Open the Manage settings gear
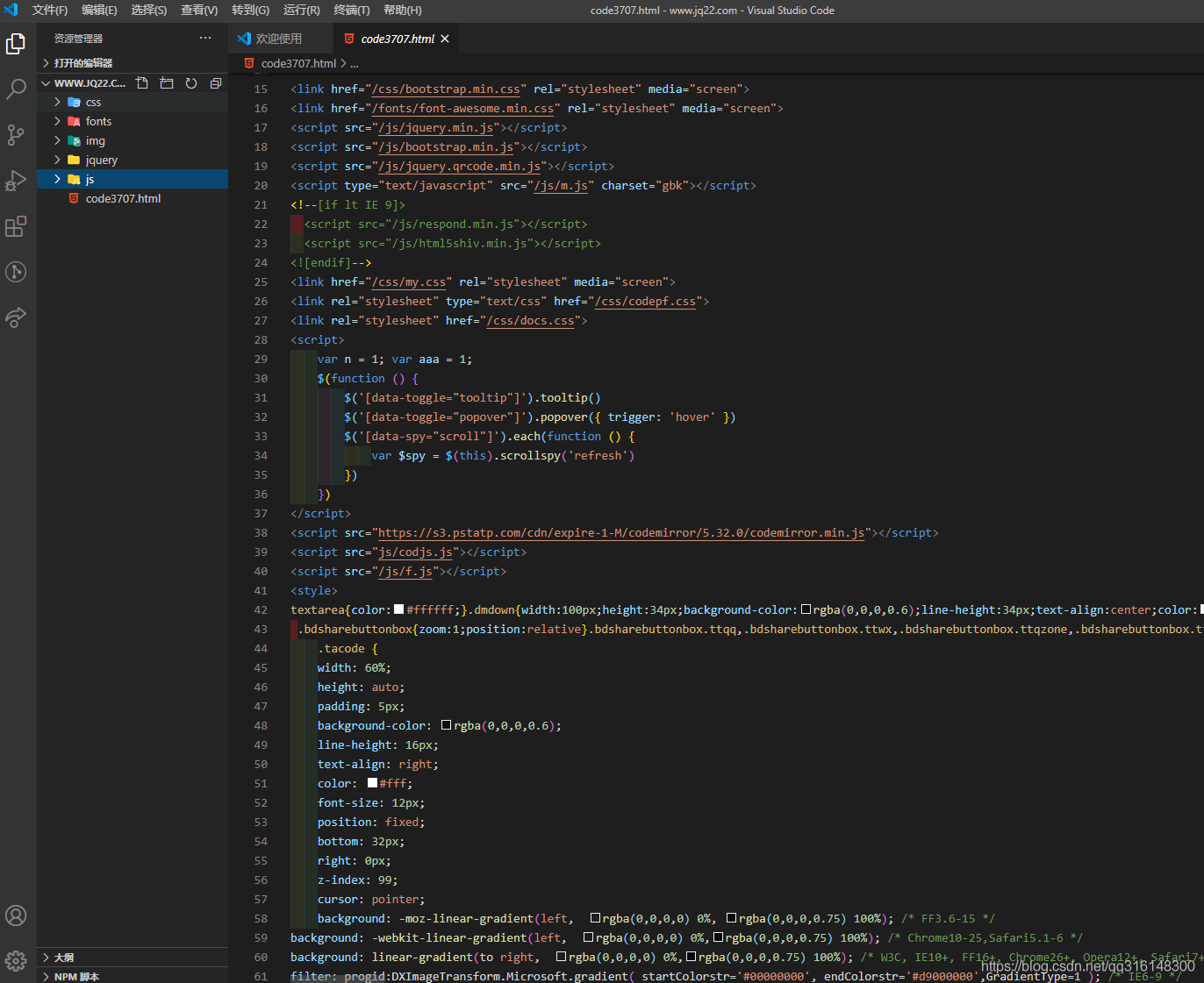1204x983 pixels. coord(16,961)
